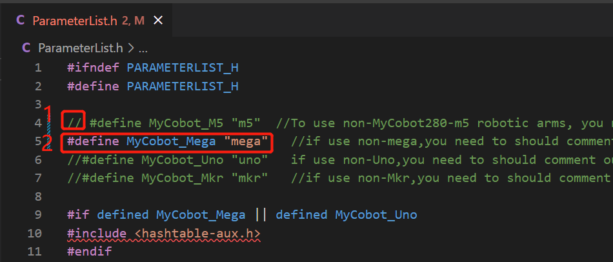Click the C language icon in the breadcrumb
613x262 pixels.
click(26, 48)
